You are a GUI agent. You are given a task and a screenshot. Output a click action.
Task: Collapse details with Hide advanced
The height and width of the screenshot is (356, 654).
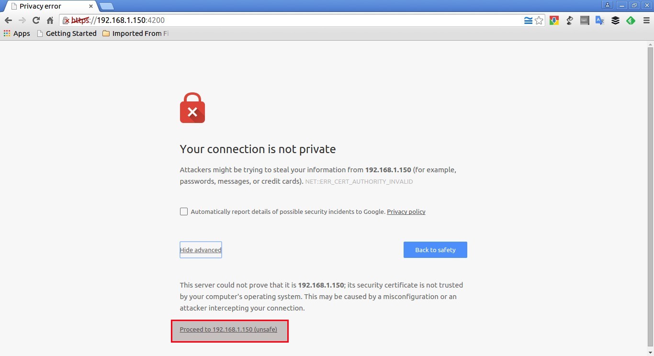tap(200, 249)
